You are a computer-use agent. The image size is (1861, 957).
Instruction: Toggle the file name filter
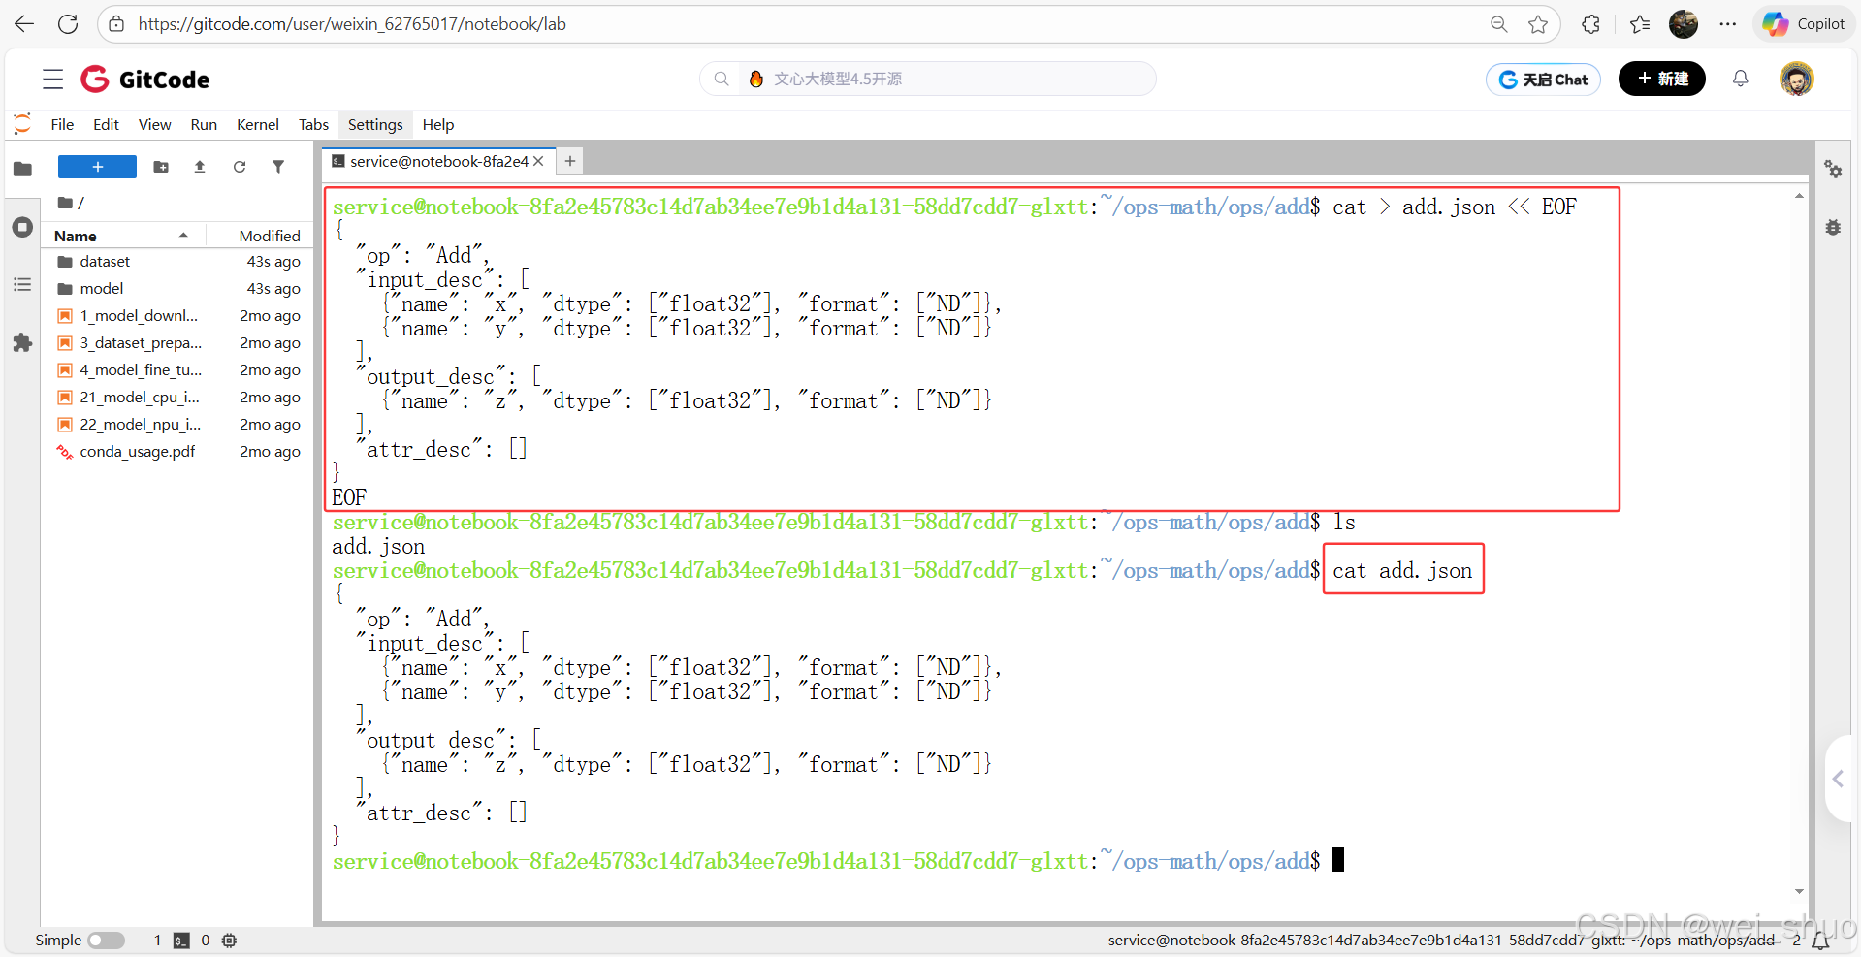[278, 167]
